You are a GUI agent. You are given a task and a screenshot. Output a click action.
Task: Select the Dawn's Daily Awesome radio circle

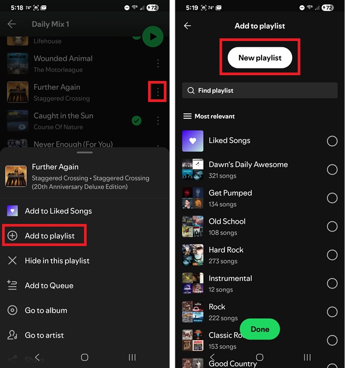(x=332, y=169)
